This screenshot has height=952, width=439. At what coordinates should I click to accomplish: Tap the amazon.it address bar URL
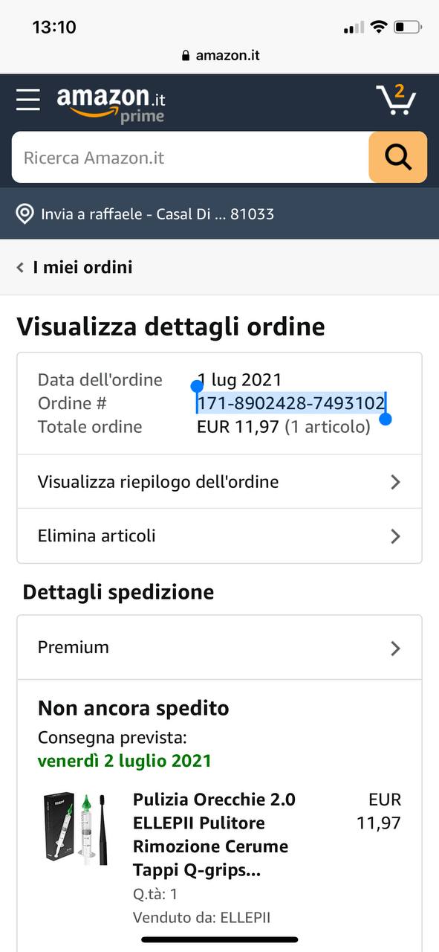[x=227, y=56]
